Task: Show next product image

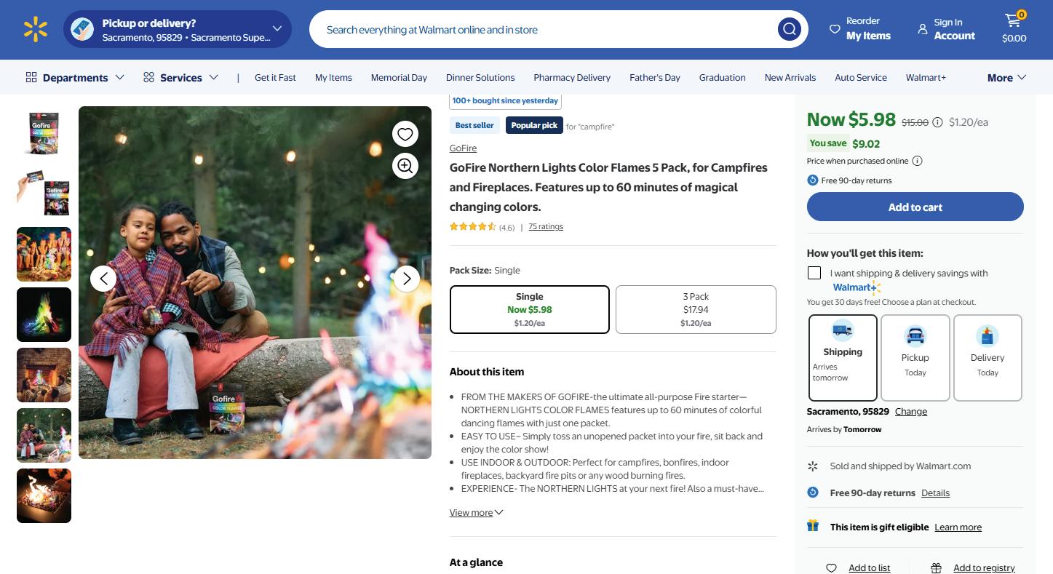Action: click(x=407, y=279)
